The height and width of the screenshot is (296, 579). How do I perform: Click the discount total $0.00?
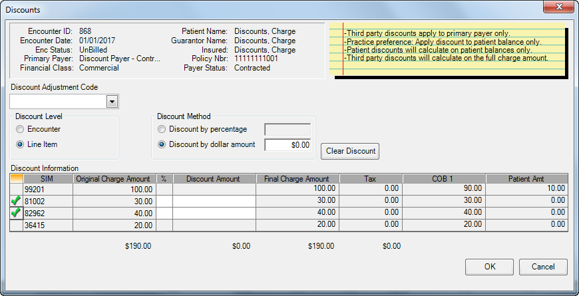tap(241, 246)
